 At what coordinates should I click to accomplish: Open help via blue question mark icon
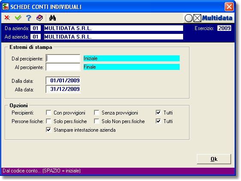click(29, 18)
